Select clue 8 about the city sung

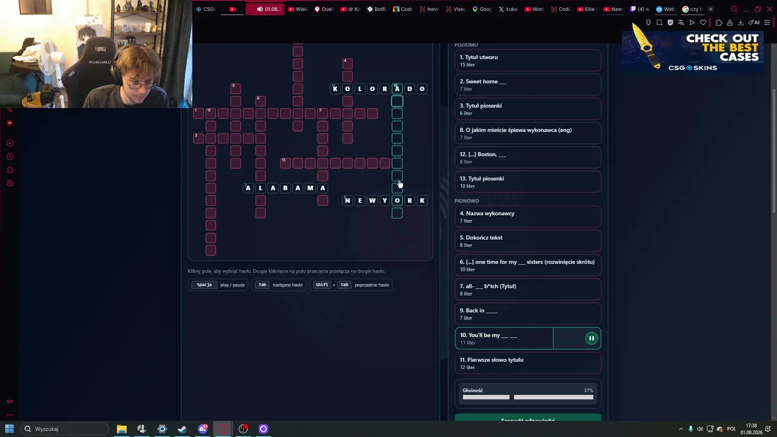pos(528,134)
